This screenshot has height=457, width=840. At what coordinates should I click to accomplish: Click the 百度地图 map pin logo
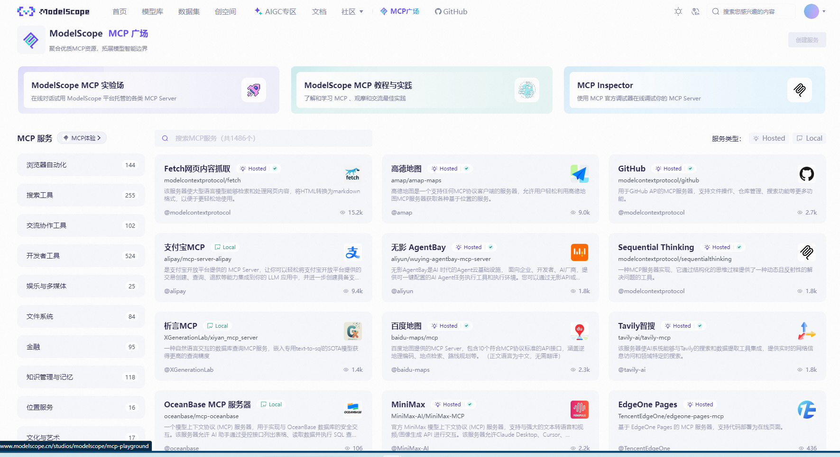(x=580, y=331)
